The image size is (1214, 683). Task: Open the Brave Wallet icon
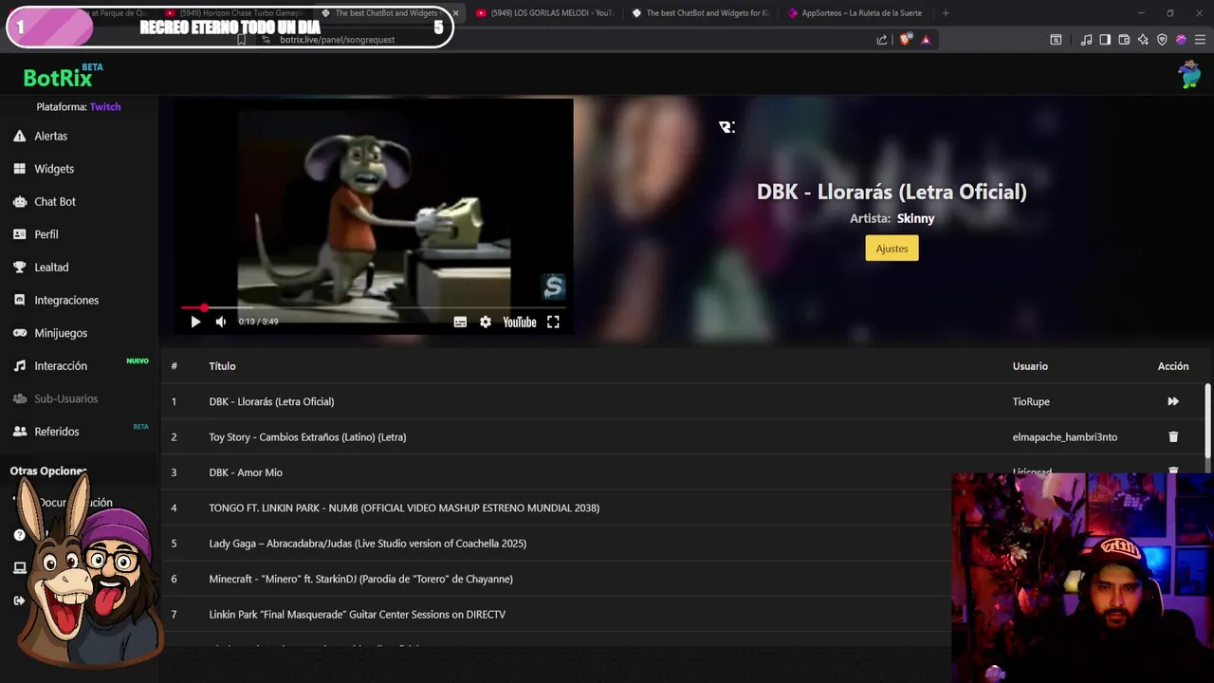point(1124,40)
